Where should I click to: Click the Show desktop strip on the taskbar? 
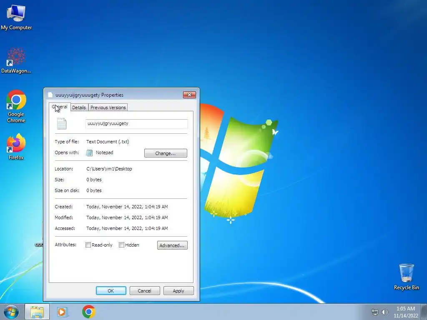[424, 312]
